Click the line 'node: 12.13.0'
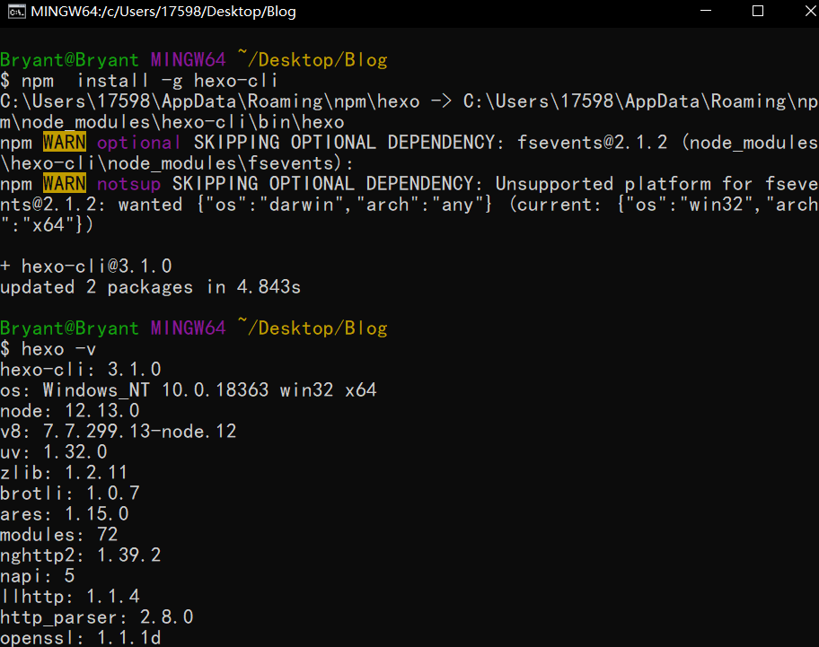This screenshot has height=647, width=819. [x=70, y=411]
